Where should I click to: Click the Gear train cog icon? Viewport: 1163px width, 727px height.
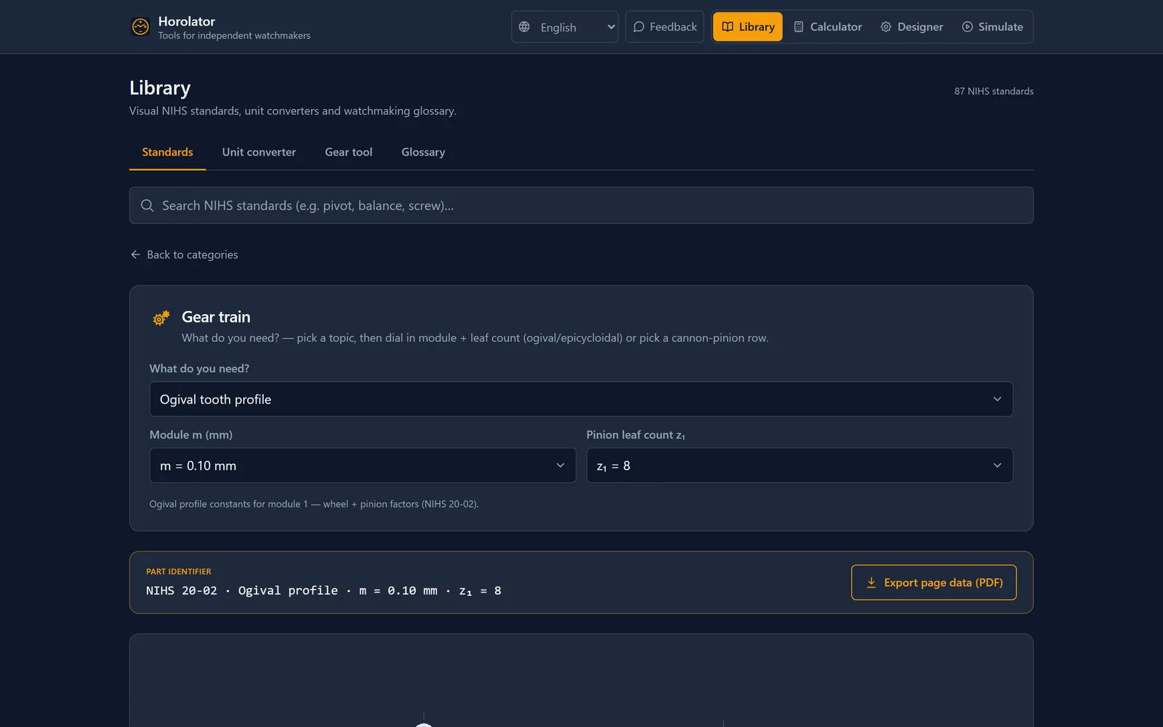tap(161, 318)
